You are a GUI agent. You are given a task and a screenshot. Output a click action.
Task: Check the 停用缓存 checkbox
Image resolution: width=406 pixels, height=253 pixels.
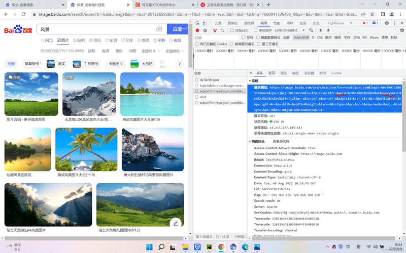pyautogui.click(x=255, y=30)
